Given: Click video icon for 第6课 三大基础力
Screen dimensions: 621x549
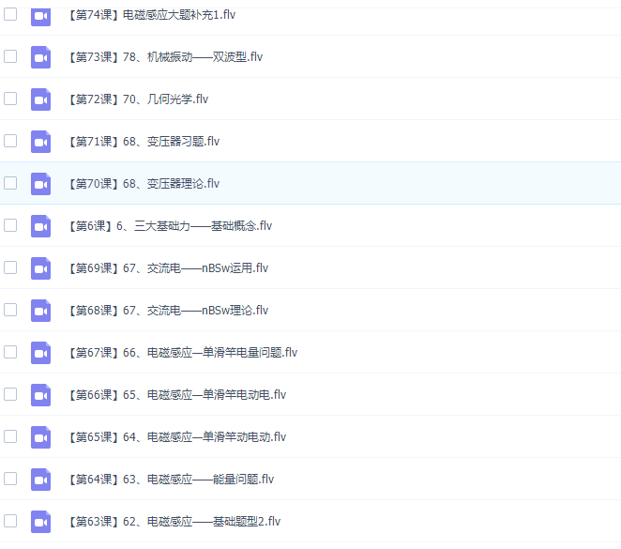Looking at the screenshot, I should pos(40,226).
